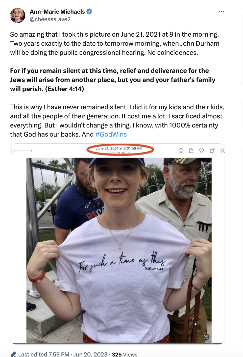243x357 pixels.
Task: Toggle the heart favorite icon in the photo toolbar
Action: click(x=202, y=151)
